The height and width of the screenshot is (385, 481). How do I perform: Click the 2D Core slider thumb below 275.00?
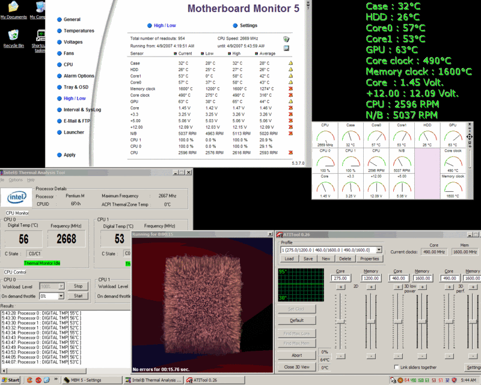pyautogui.click(x=340, y=321)
